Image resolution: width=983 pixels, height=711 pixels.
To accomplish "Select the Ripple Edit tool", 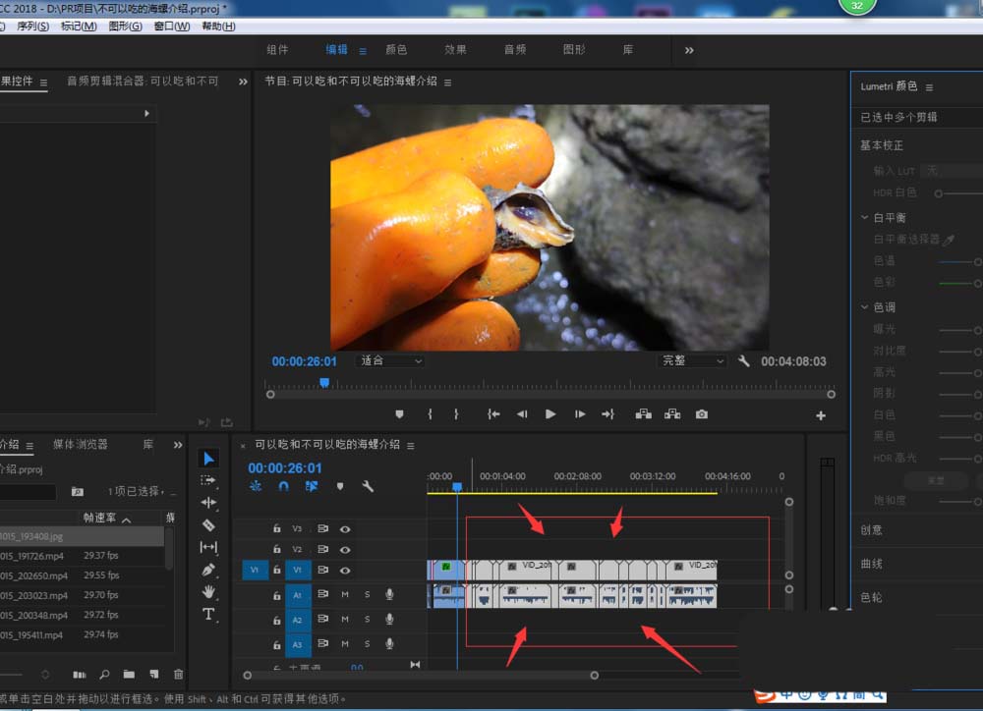I will point(208,503).
